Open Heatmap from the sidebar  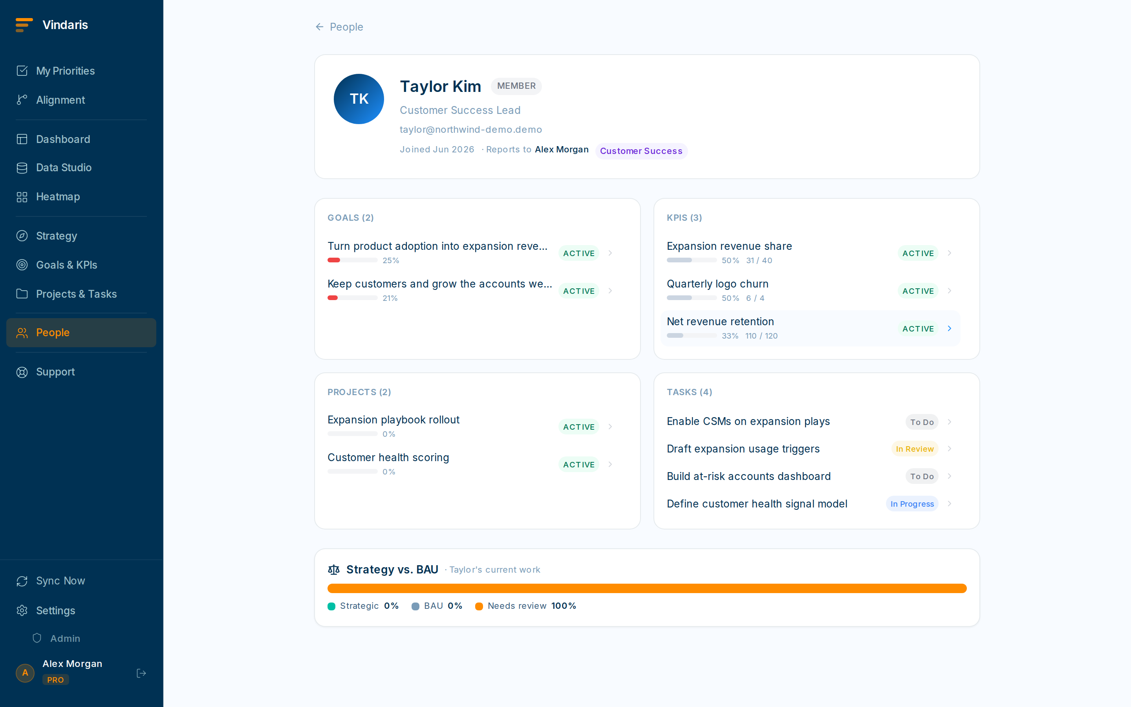pos(81,197)
